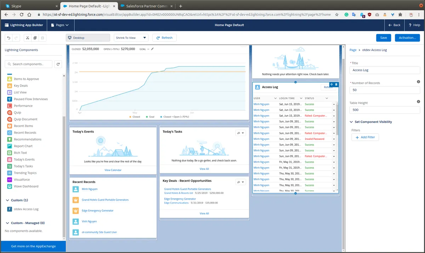
Task: Open Chrome's three-dot menu
Action: coord(419,14)
